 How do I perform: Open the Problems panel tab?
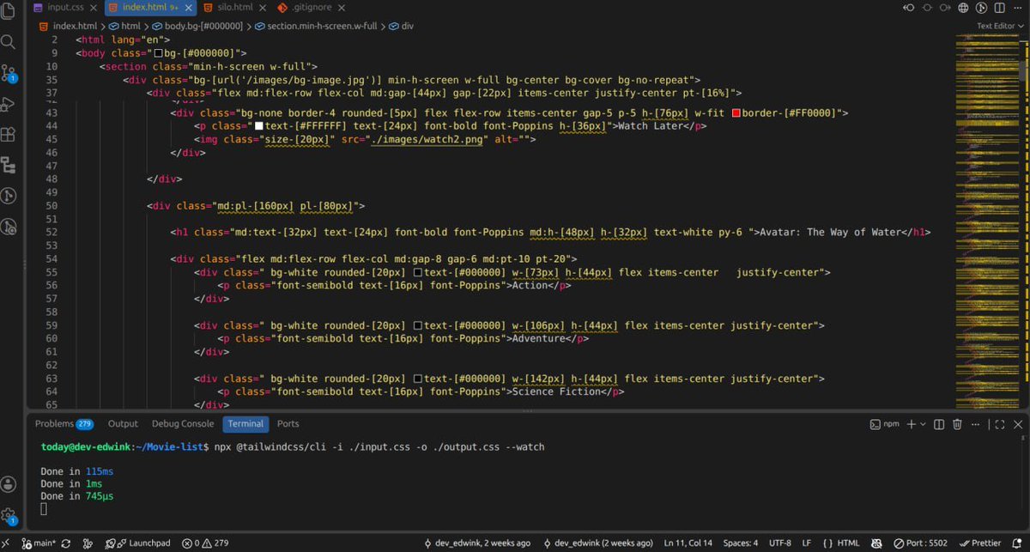[64, 424]
